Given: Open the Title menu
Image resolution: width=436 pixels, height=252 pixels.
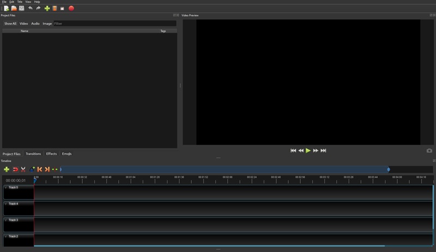Looking at the screenshot, I should (x=20, y=2).
